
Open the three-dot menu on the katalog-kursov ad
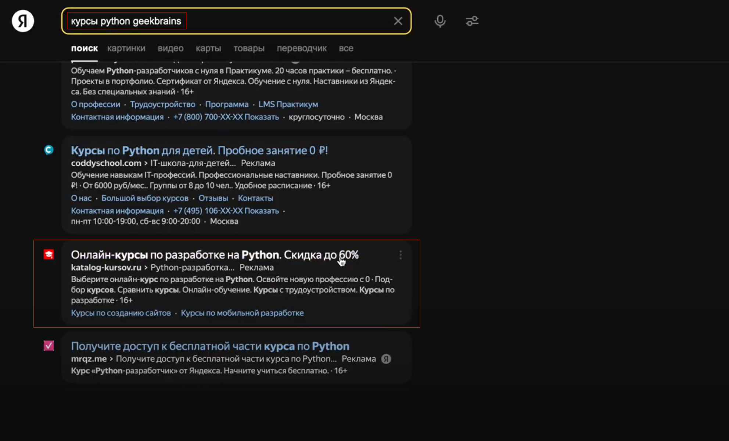(x=400, y=255)
